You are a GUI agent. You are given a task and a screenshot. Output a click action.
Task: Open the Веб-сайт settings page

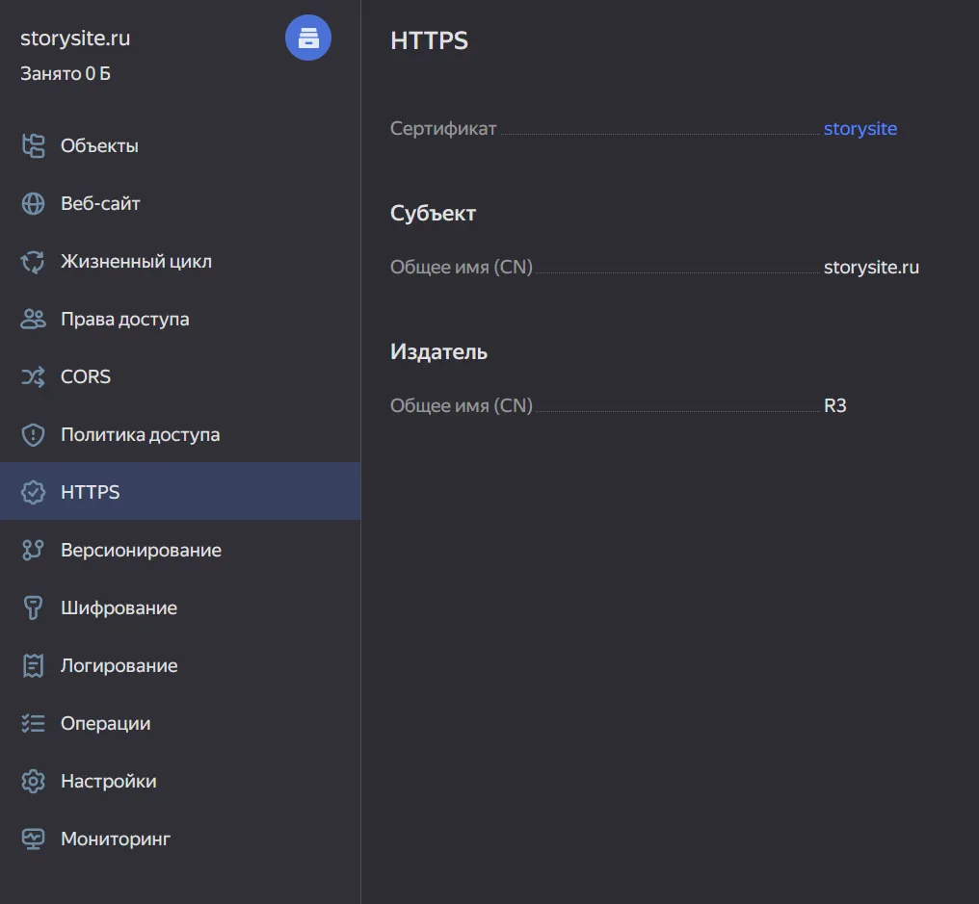[x=100, y=204]
